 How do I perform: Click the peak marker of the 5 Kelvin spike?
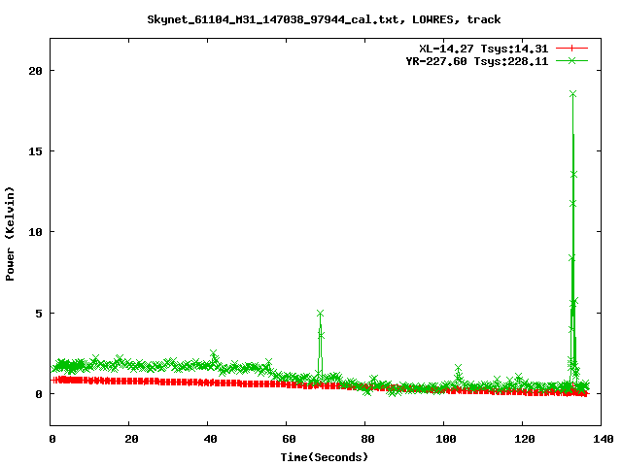tap(320, 314)
